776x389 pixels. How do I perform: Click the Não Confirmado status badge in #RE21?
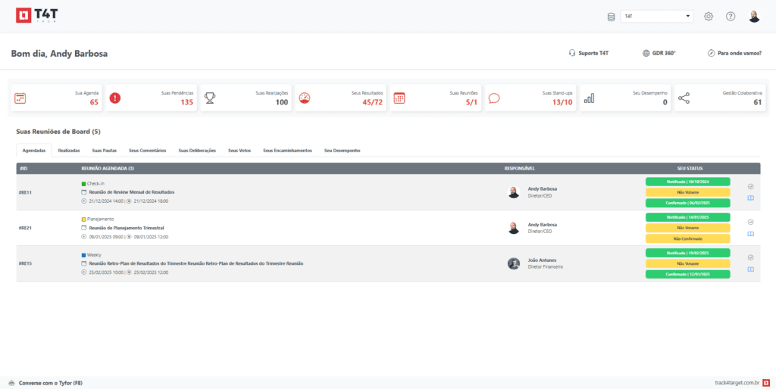coord(687,238)
